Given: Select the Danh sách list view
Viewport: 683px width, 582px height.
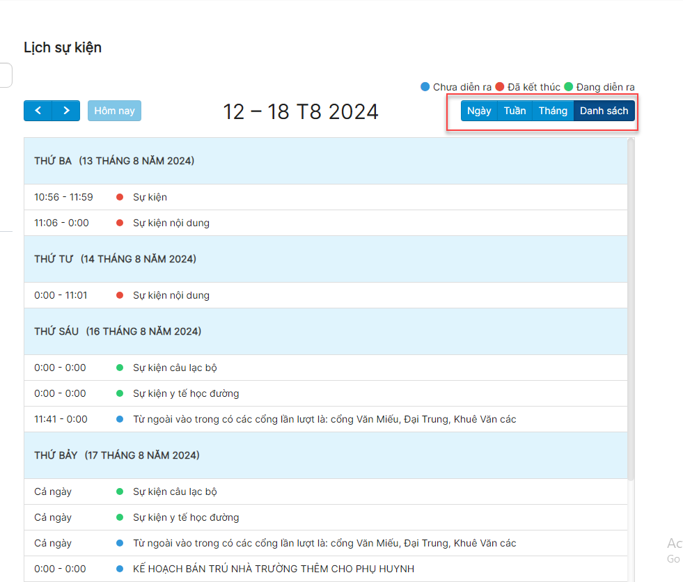Looking at the screenshot, I should (604, 111).
